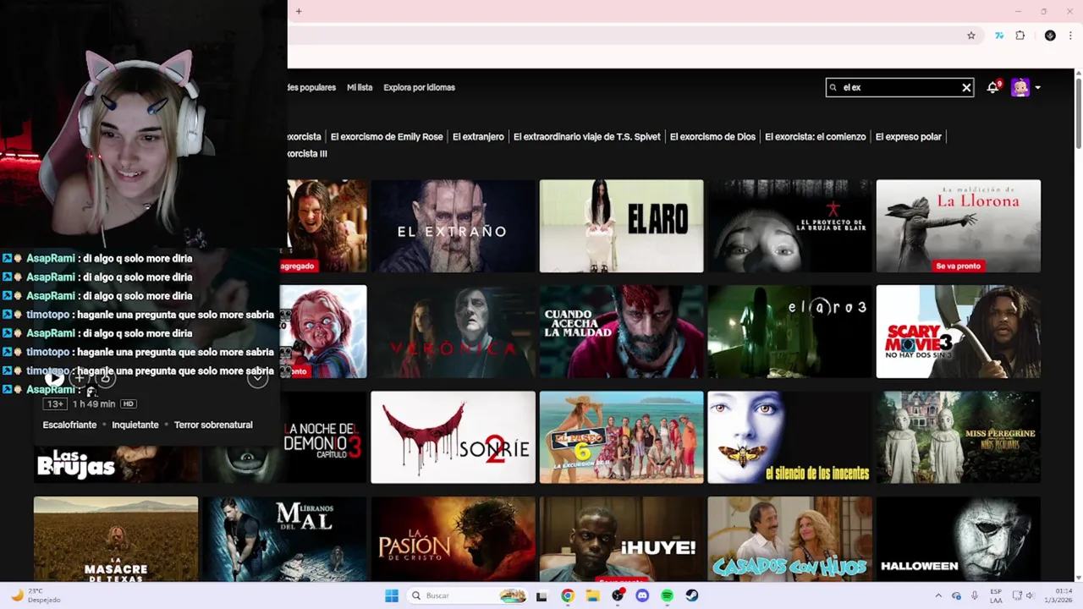Screen dimensions: 1083x609
Task: Open El Aro 3 movie thumbnail
Action: [x=789, y=332]
